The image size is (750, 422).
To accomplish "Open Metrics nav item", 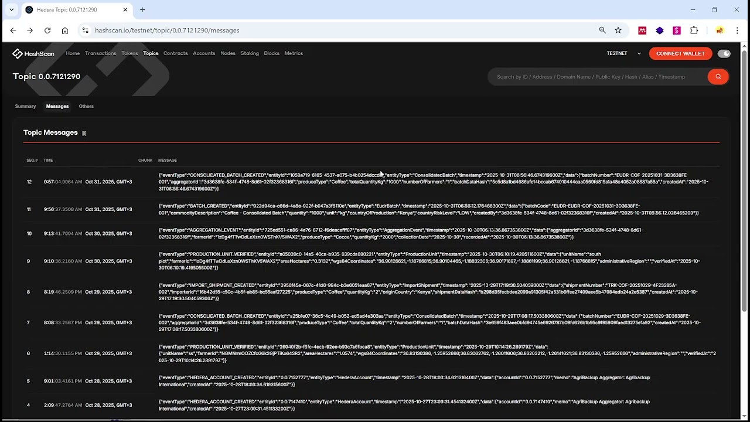I will (294, 53).
